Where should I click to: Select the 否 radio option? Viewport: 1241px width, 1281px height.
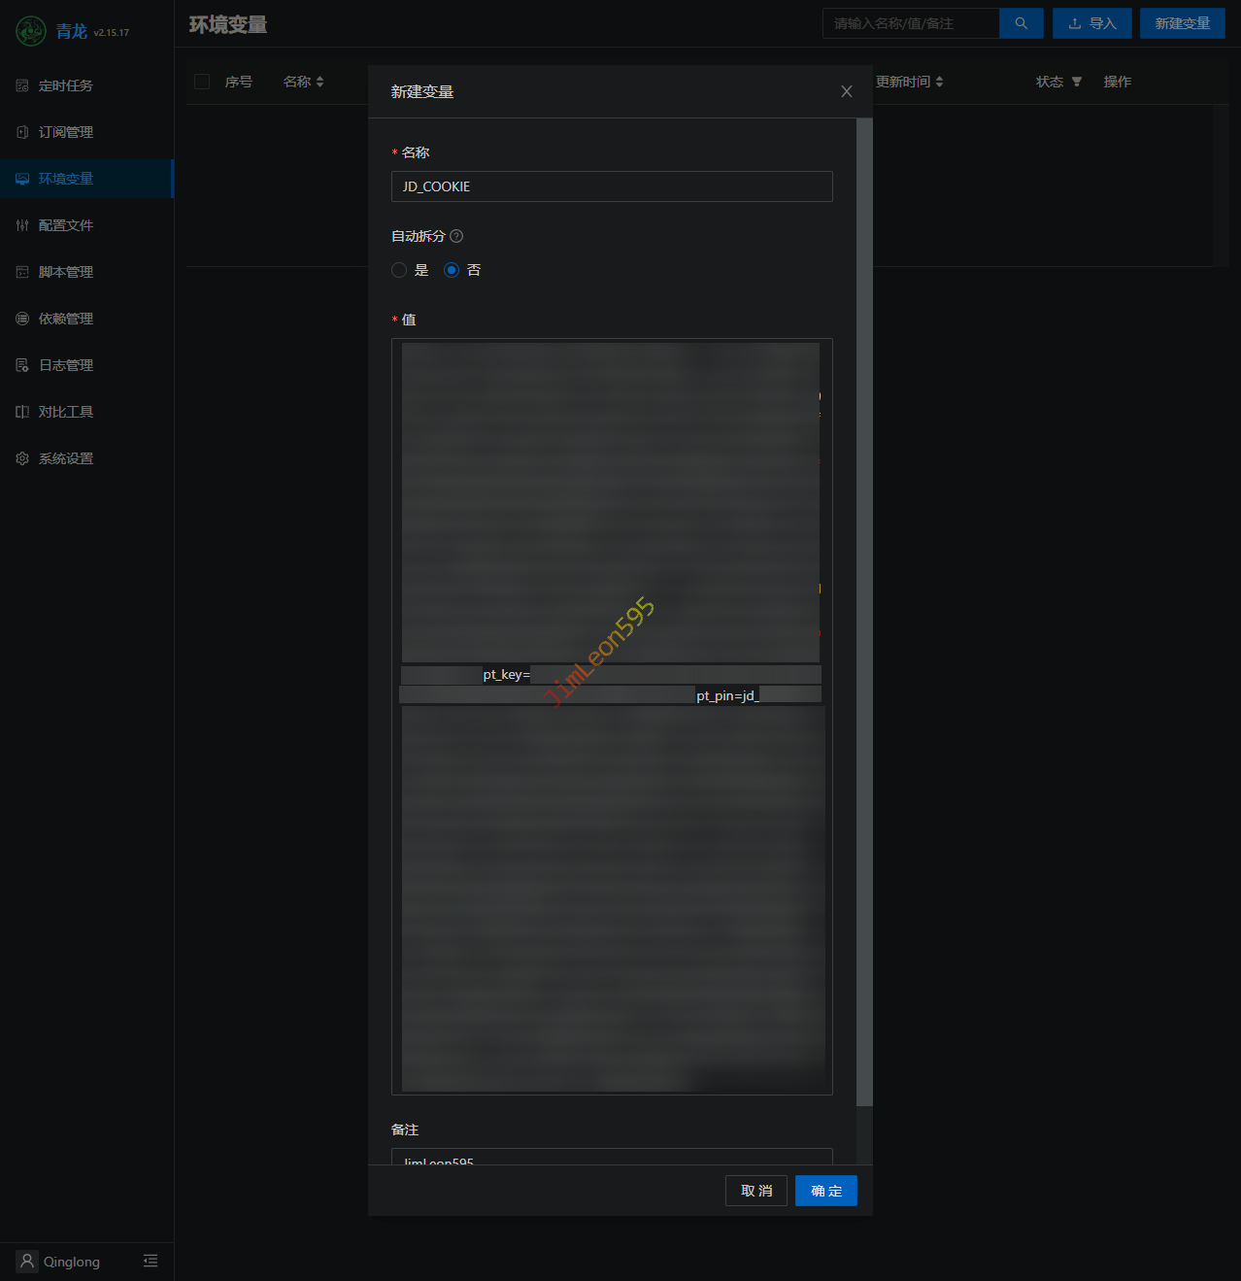[x=452, y=270]
